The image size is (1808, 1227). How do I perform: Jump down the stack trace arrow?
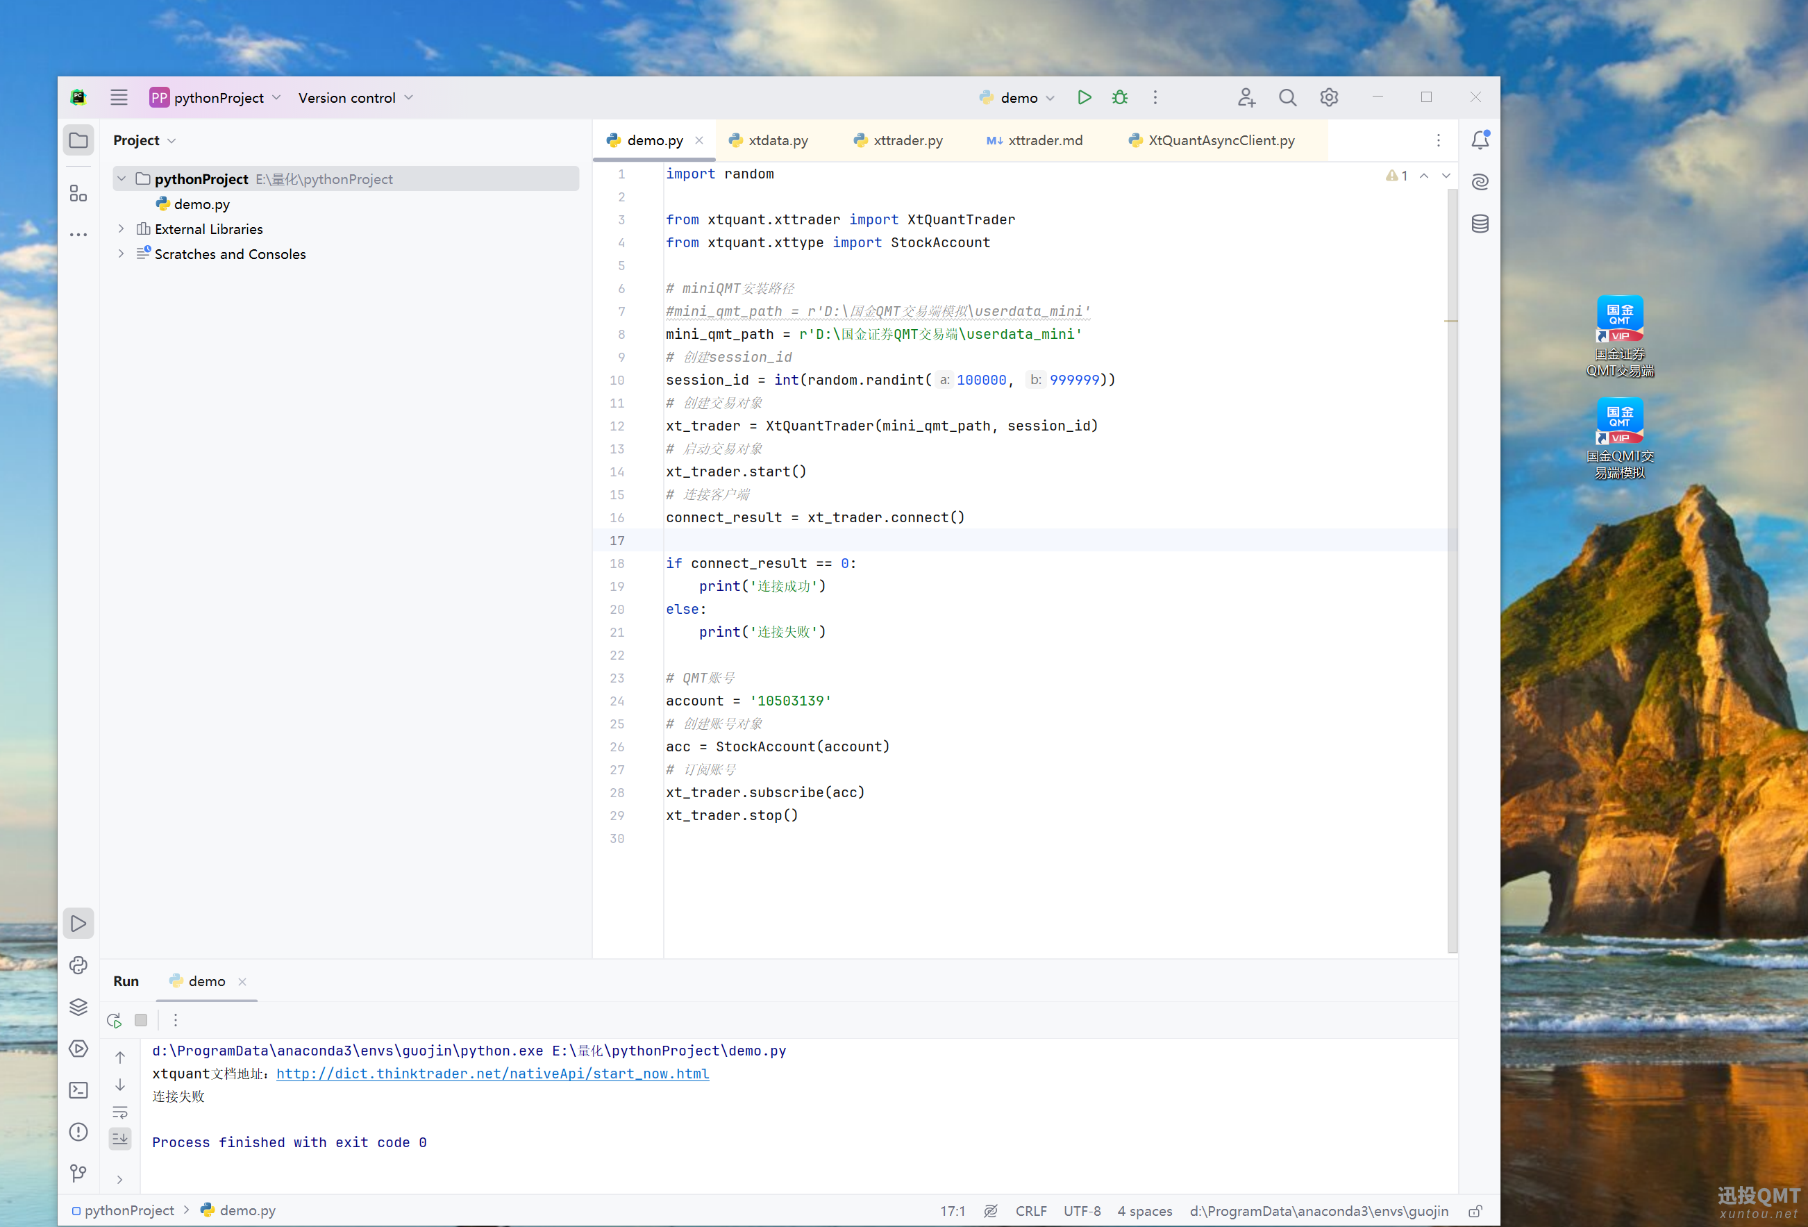[120, 1085]
